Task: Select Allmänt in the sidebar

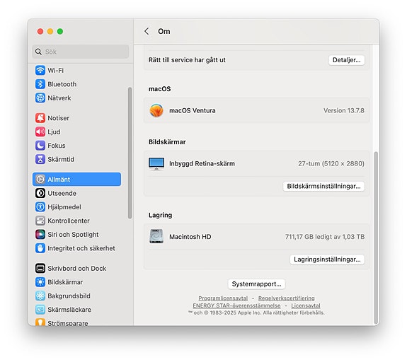Action: 77,179
